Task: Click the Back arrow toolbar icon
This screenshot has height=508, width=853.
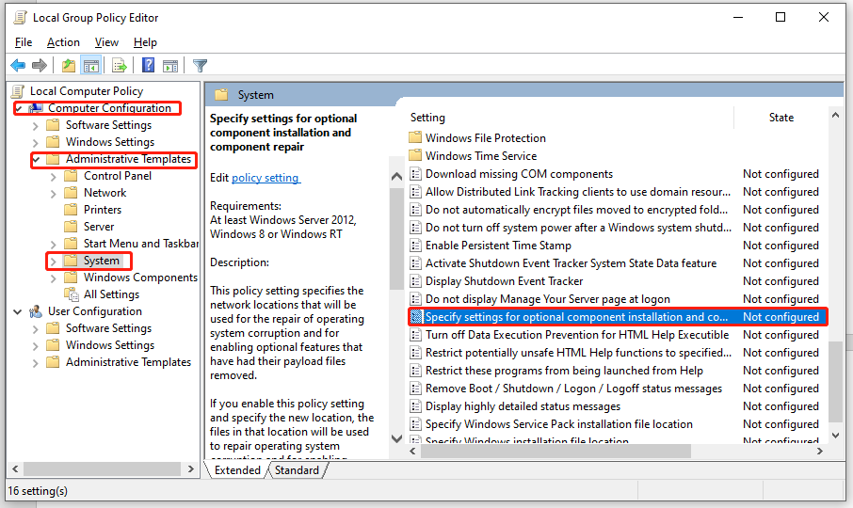Action: pos(18,66)
